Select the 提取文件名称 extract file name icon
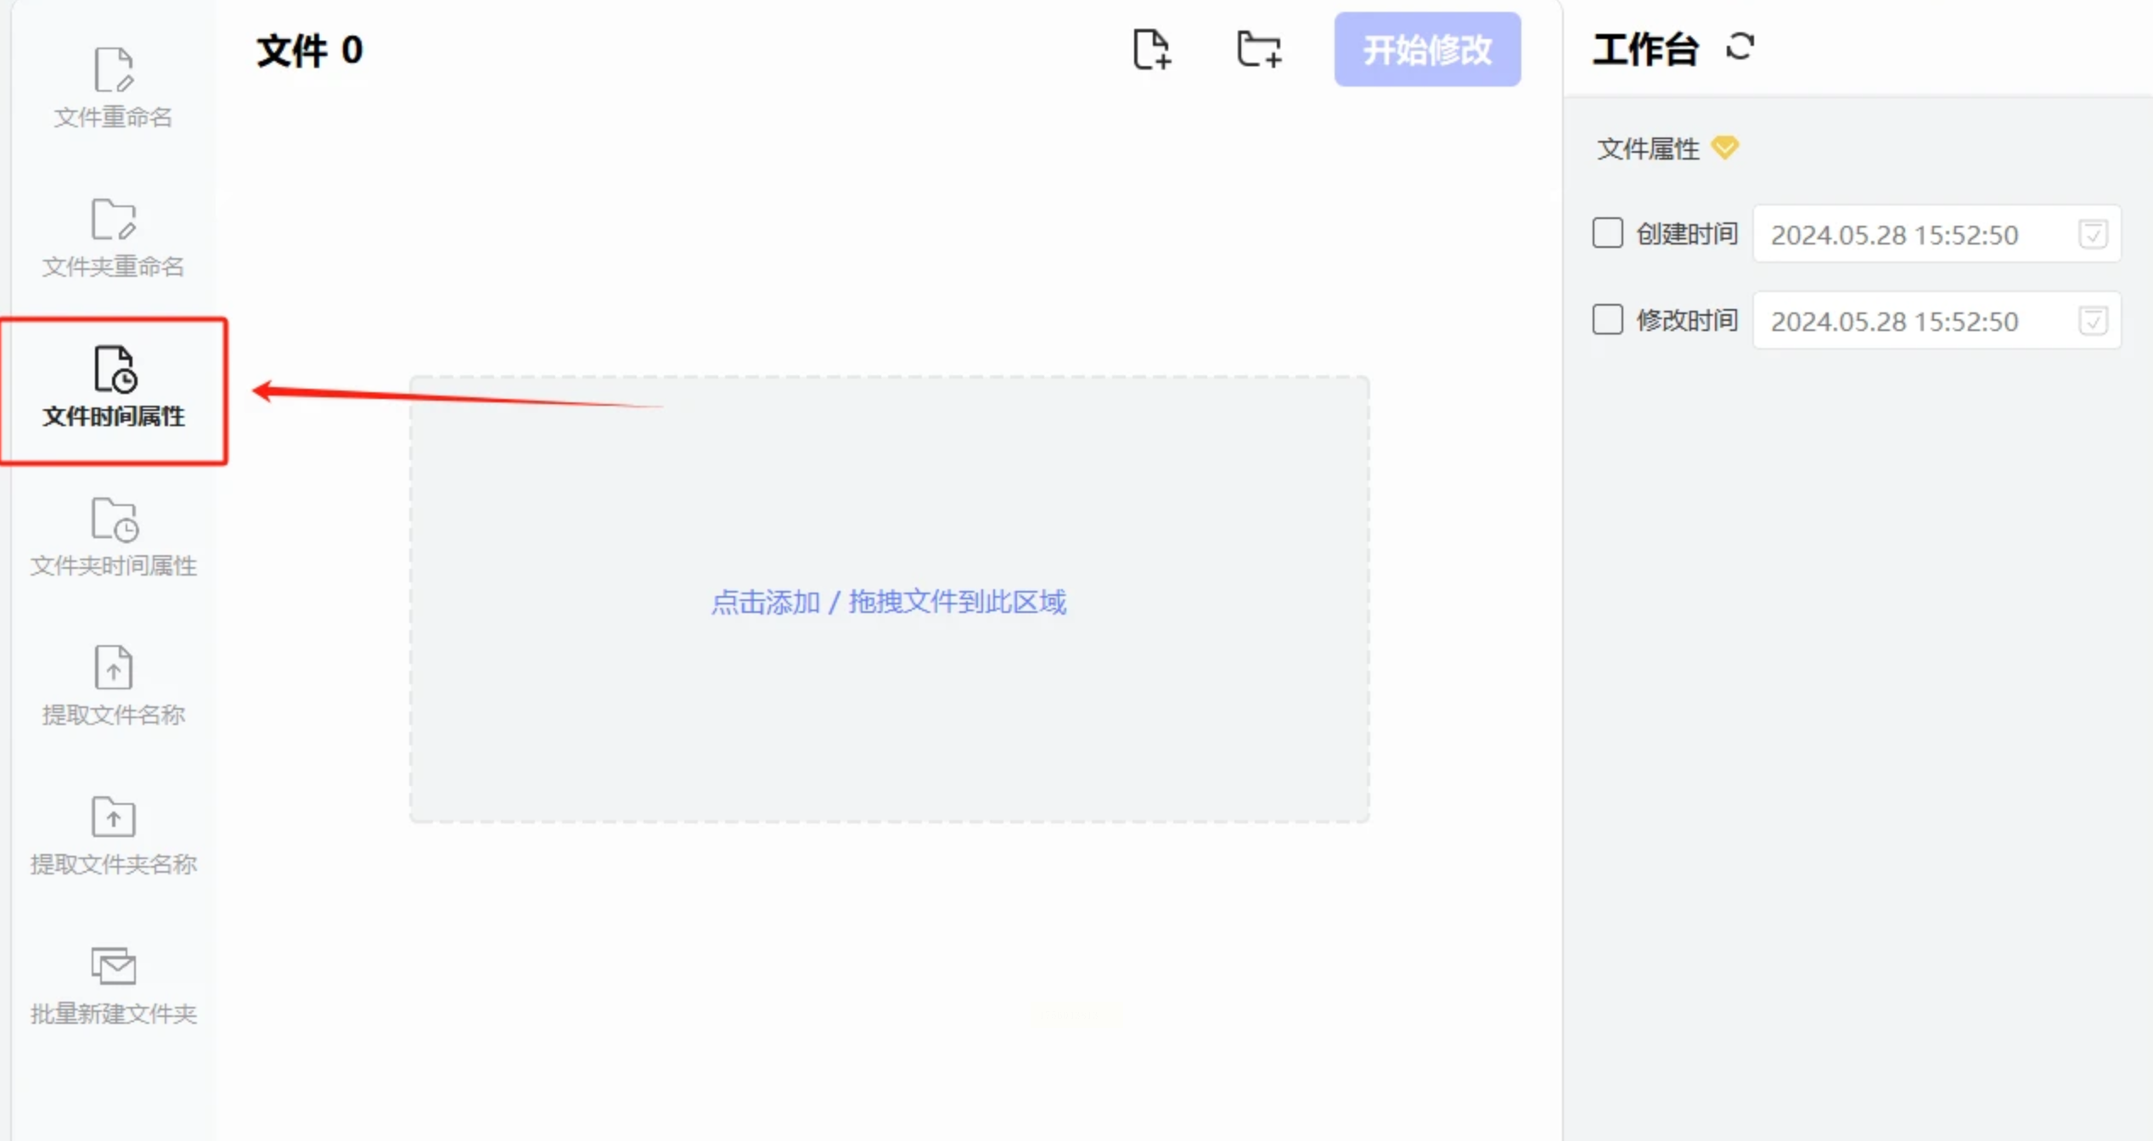This screenshot has width=2153, height=1141. [x=113, y=667]
